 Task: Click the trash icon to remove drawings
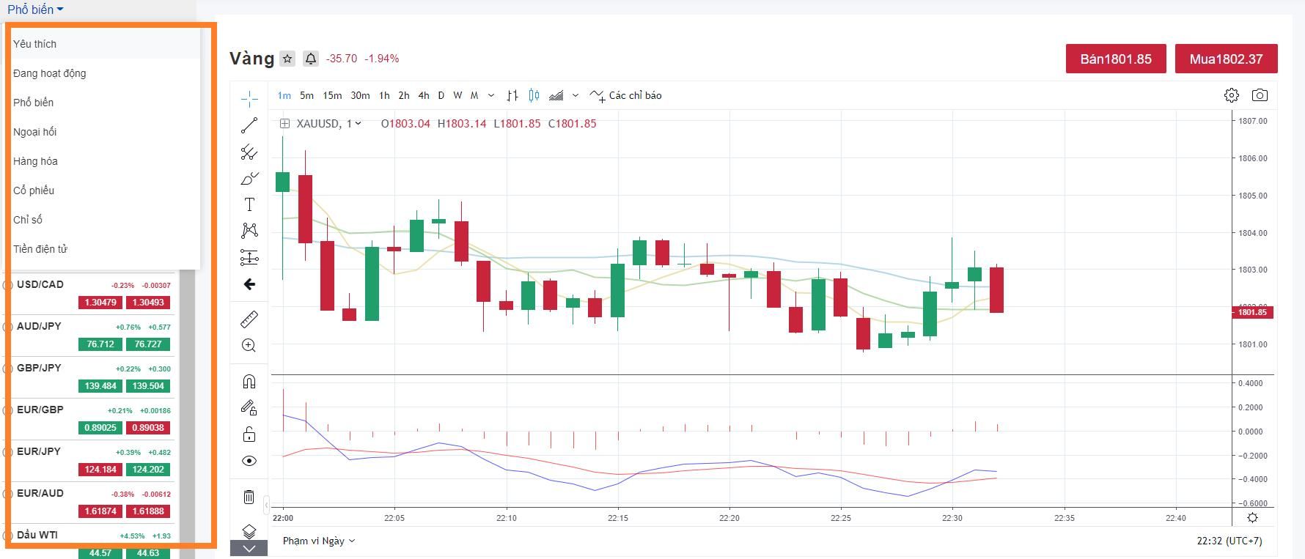(249, 497)
